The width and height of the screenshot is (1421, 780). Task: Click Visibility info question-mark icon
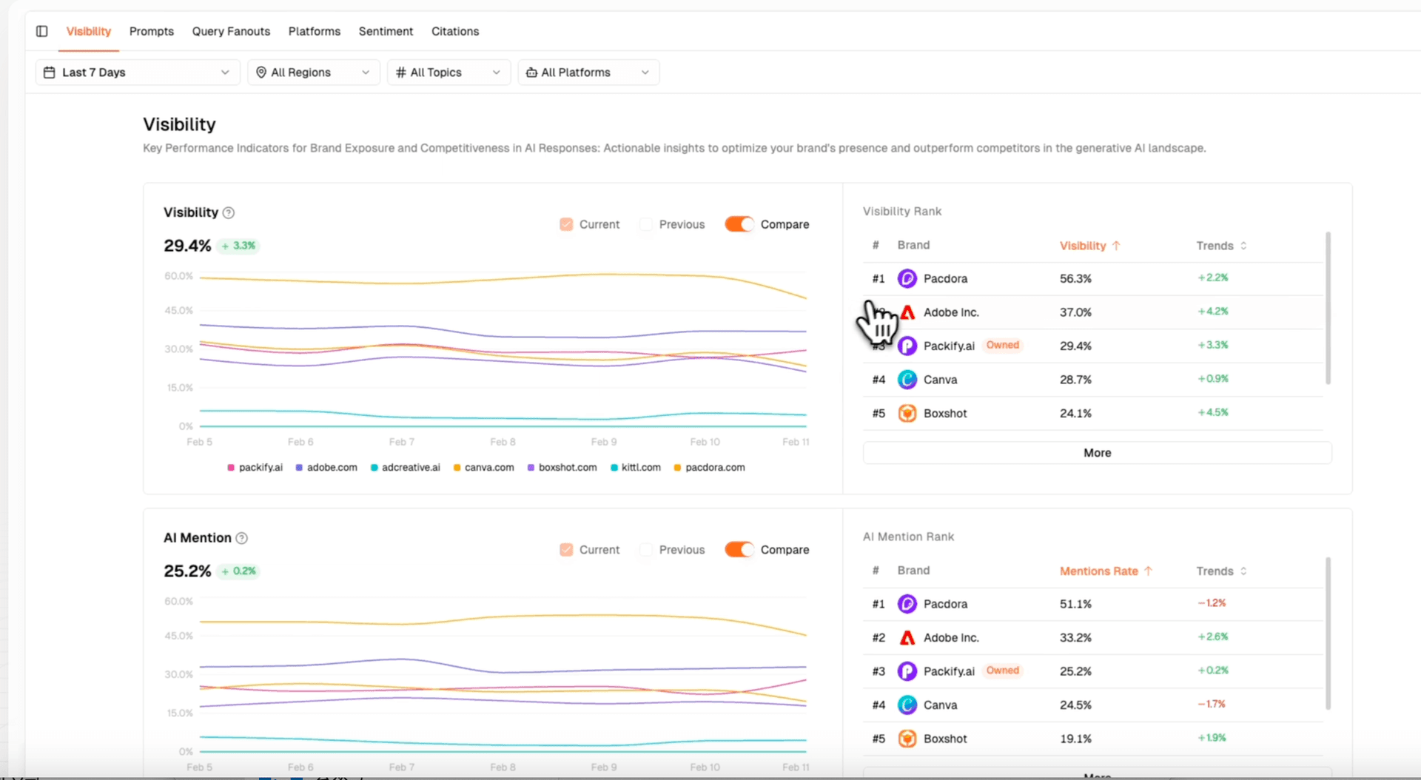click(x=229, y=212)
